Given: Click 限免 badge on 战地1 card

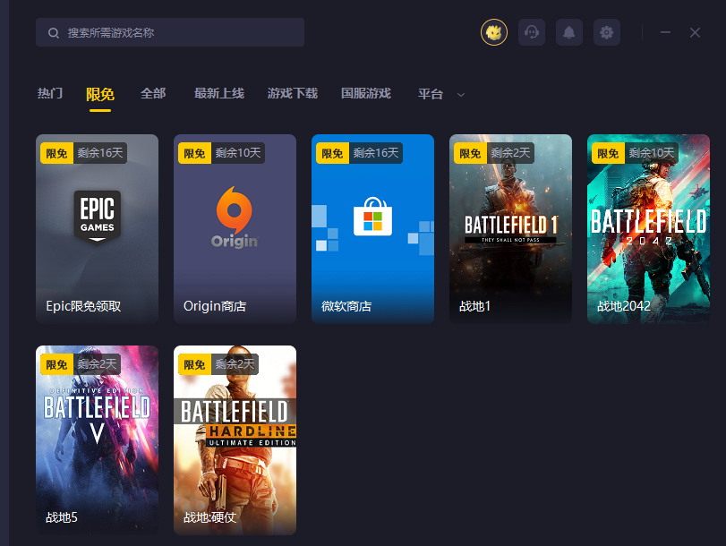Looking at the screenshot, I should 470,153.
